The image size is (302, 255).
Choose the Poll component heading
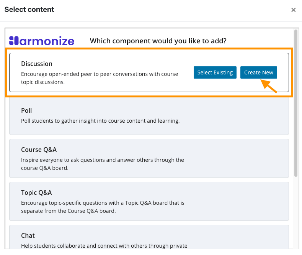click(x=26, y=110)
